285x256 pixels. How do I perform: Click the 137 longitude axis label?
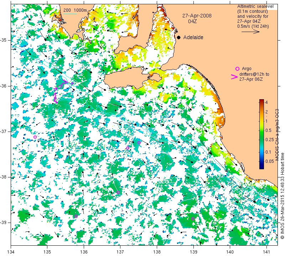coord(120,252)
